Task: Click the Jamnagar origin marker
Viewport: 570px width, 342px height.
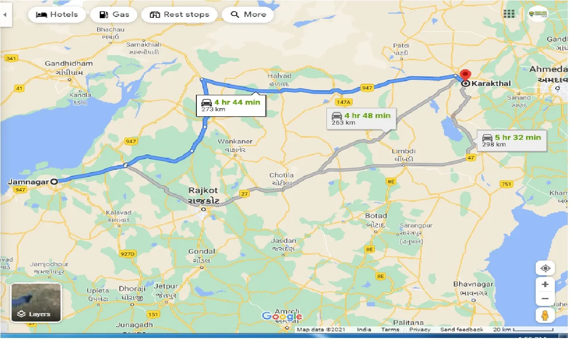Action: [x=54, y=182]
